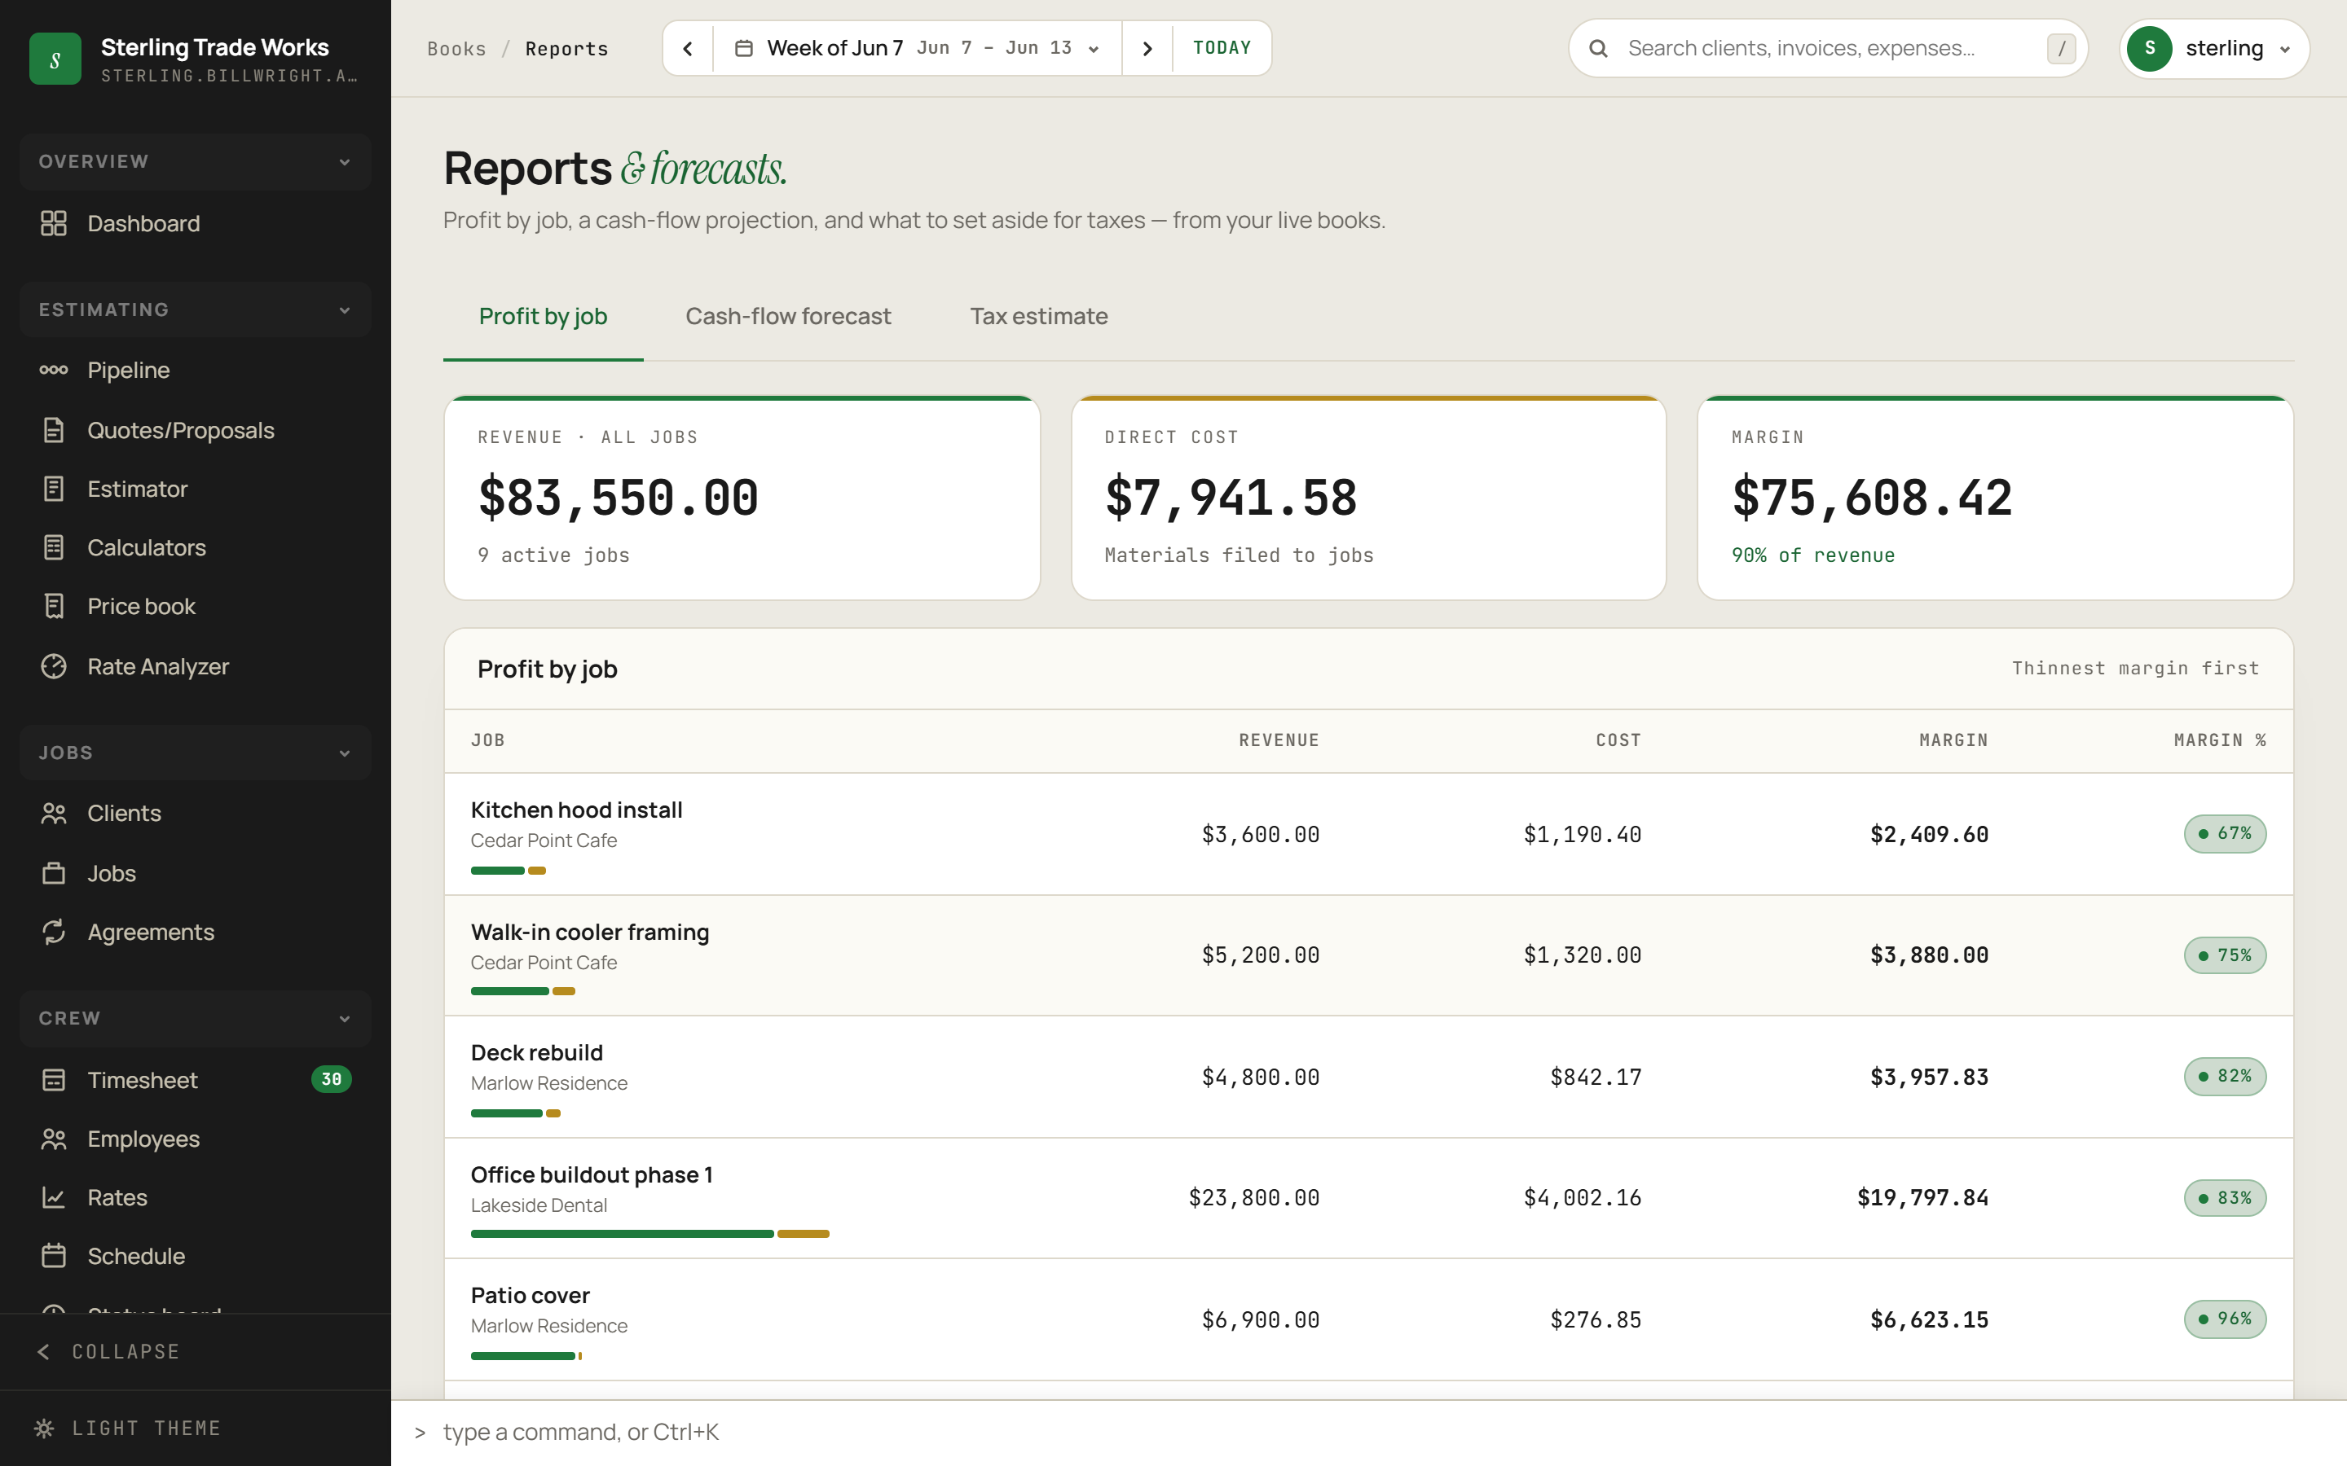Click Office buildout phase 1 margin bar
Viewport: 2347px width, 1466px height.
649,1234
